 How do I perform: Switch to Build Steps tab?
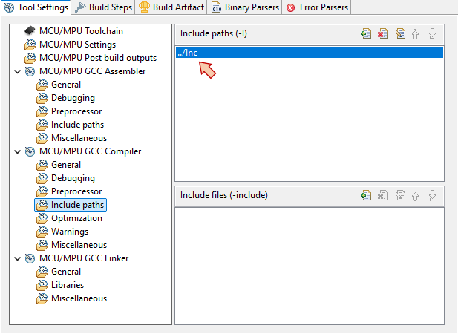coord(104,7)
